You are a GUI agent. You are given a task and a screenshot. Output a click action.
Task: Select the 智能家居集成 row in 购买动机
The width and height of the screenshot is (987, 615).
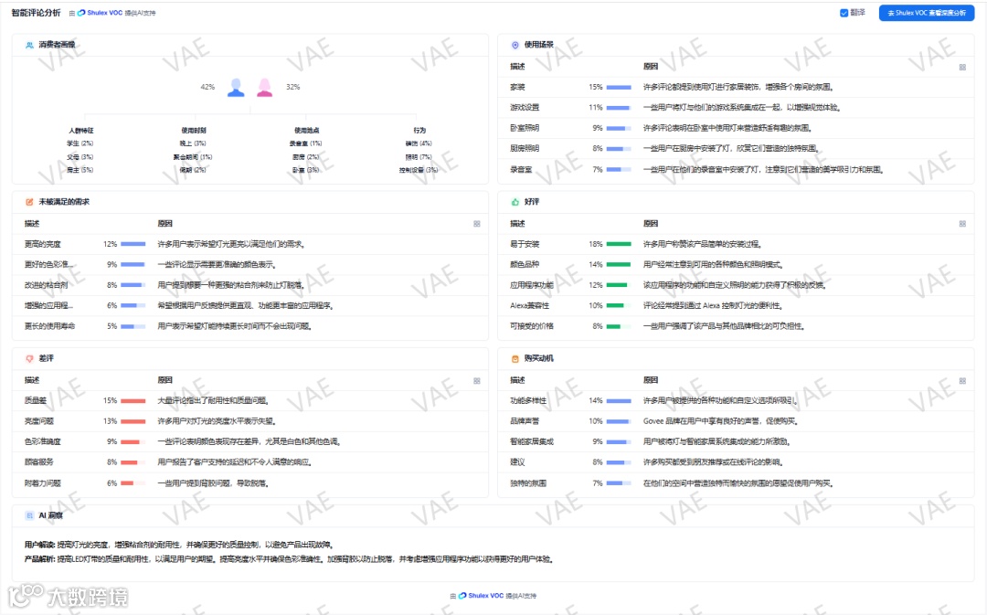tap(736, 442)
